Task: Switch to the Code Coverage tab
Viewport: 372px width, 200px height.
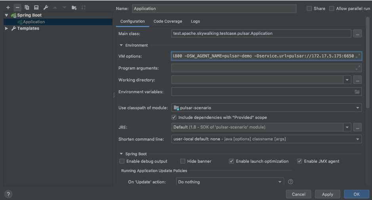Action: click(x=168, y=21)
